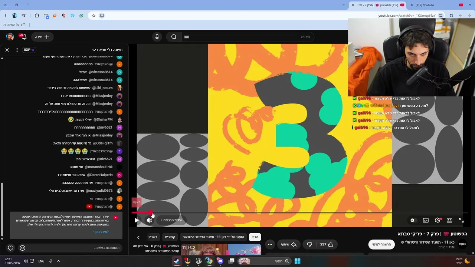Focus the YouTube search input field
The image size is (475, 267).
(x=248, y=37)
